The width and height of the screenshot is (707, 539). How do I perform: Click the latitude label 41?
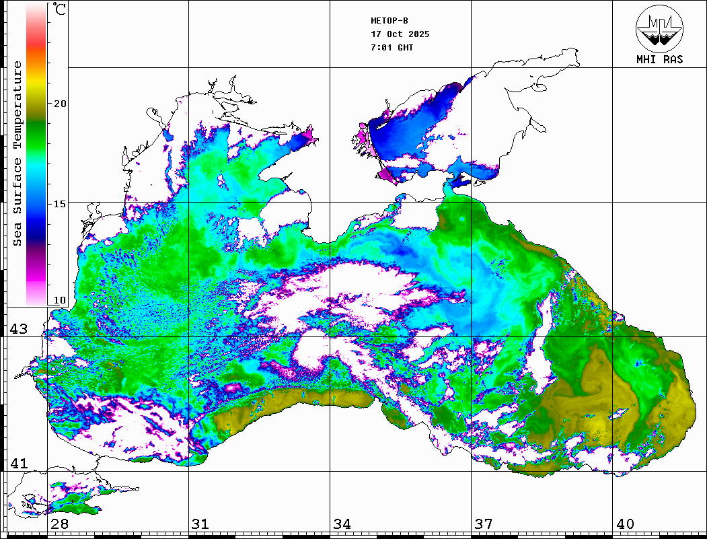[17, 464]
